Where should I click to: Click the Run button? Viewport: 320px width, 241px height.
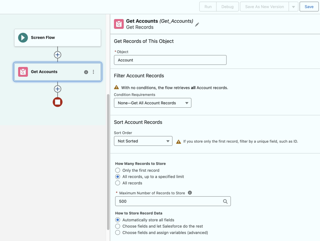click(208, 7)
